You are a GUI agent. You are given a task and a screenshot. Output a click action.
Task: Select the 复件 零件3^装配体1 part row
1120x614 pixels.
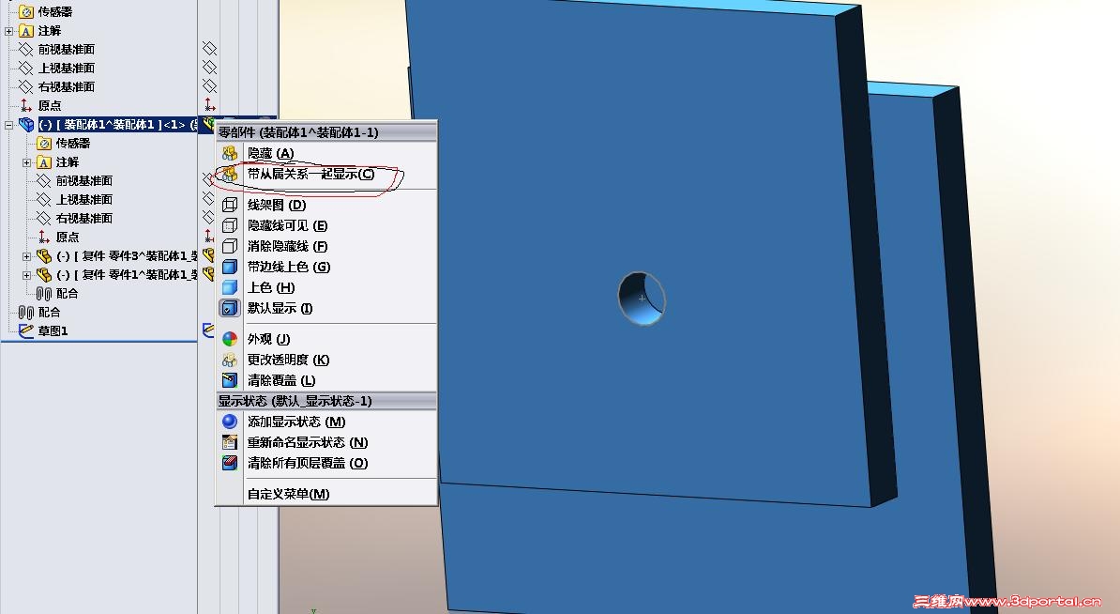click(116, 256)
